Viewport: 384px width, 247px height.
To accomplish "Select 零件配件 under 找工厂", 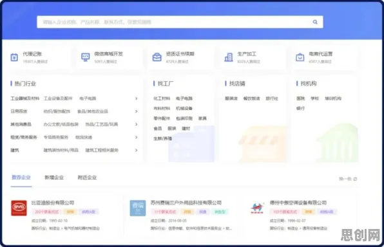I will pyautogui.click(x=162, y=118).
